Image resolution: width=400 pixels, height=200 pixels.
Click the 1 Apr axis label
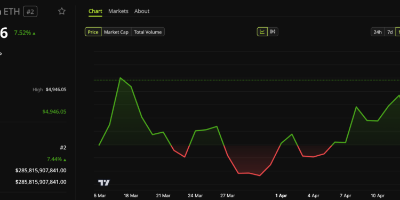281,196
